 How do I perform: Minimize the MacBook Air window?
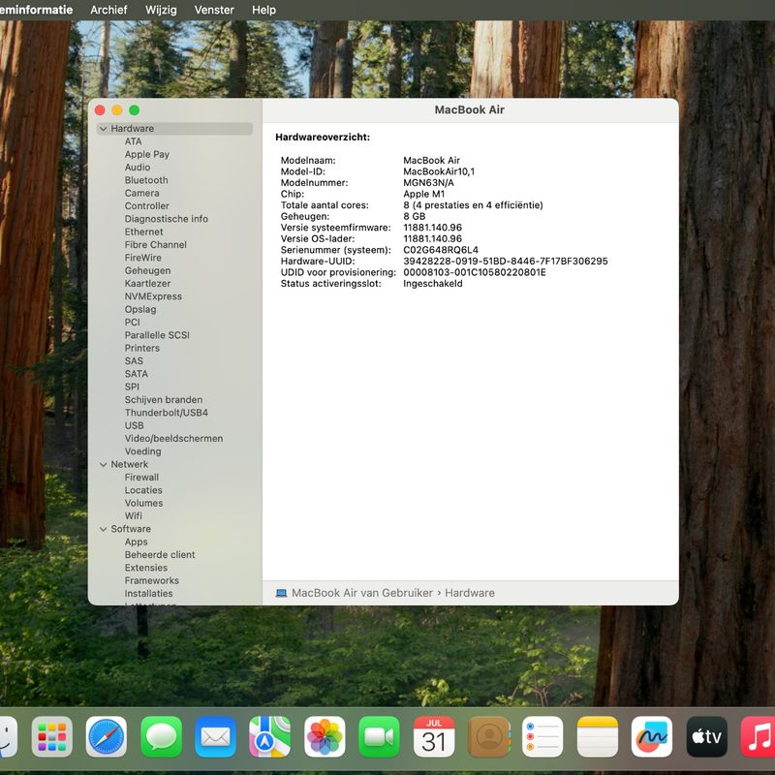(117, 110)
